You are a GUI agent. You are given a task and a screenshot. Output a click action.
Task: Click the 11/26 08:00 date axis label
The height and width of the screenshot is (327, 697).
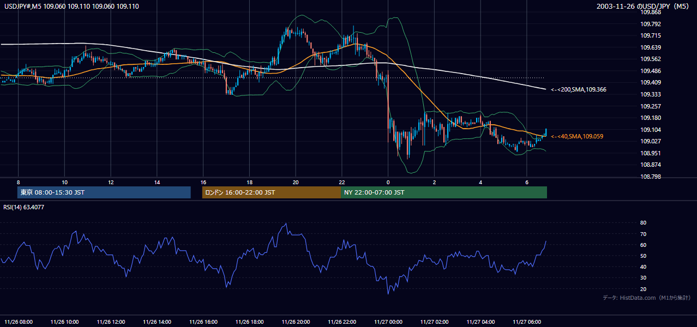[x=19, y=322]
